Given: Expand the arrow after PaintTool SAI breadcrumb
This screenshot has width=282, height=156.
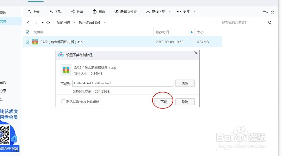Looking at the screenshot, I should point(105,22).
